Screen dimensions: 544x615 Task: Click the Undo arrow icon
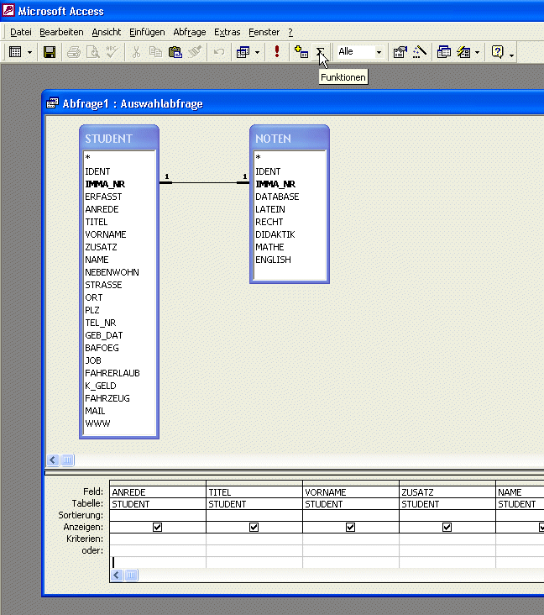[219, 52]
